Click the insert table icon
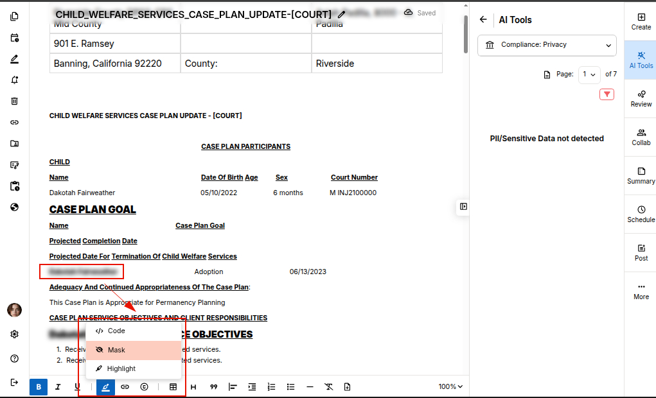The image size is (656, 398). (x=173, y=387)
